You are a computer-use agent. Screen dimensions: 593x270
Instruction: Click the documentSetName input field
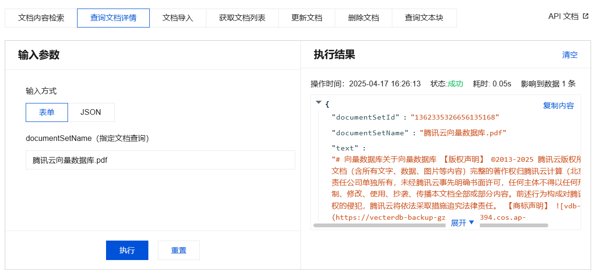pos(160,160)
